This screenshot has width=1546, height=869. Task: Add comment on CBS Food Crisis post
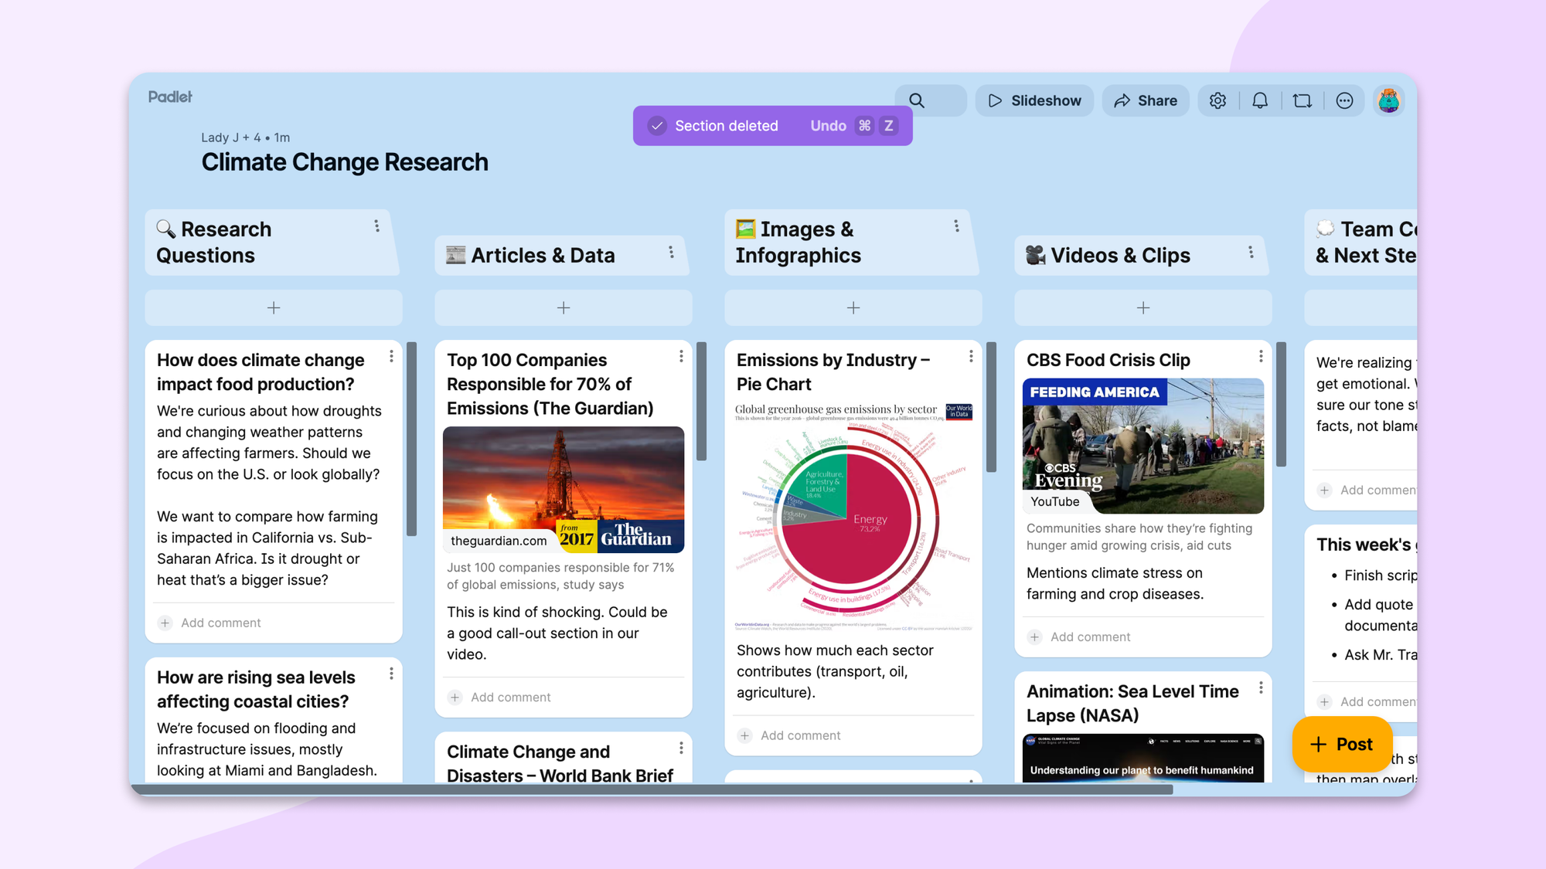tap(1090, 636)
